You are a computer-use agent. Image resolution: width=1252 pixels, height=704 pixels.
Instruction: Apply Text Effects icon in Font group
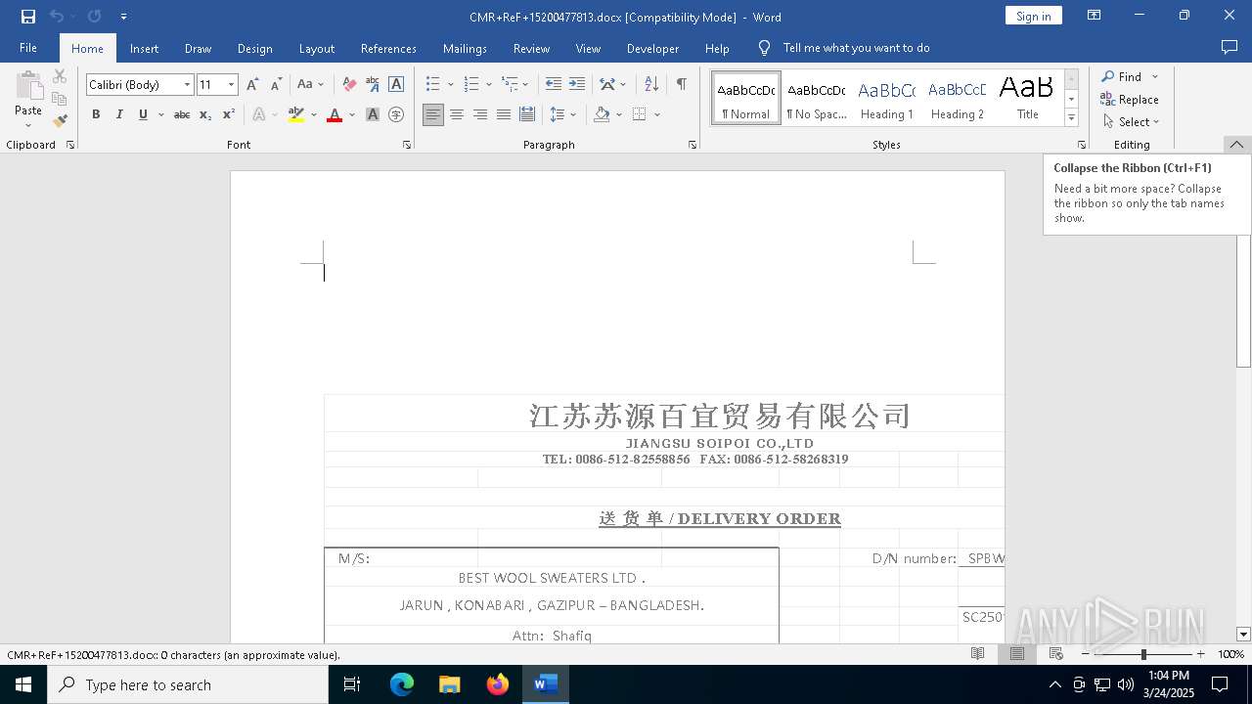click(x=259, y=115)
